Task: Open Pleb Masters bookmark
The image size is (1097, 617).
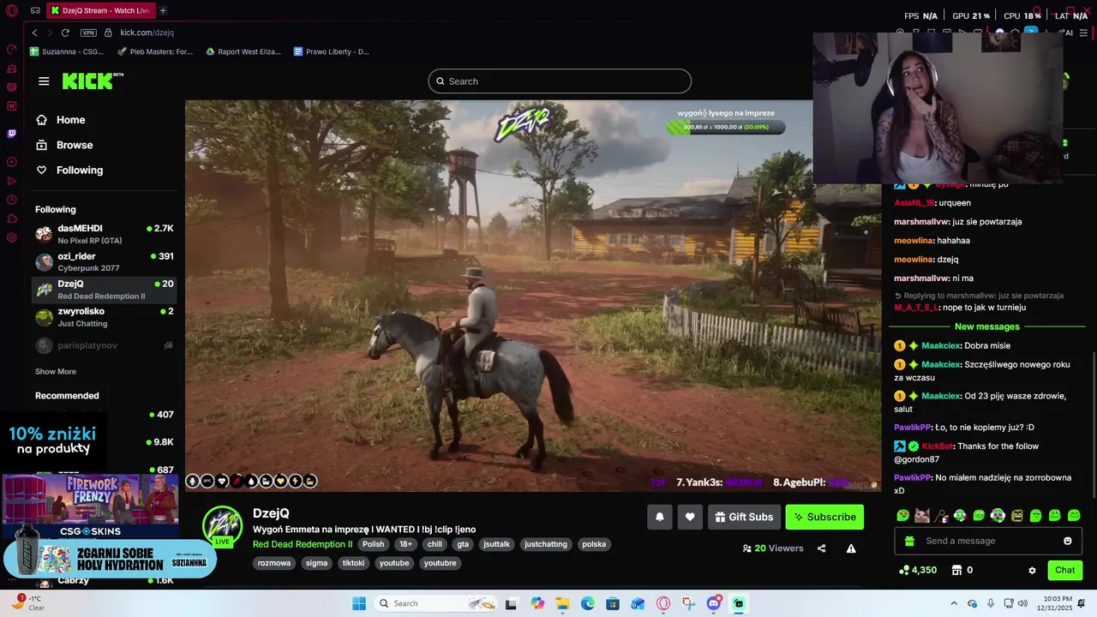Action: click(155, 51)
